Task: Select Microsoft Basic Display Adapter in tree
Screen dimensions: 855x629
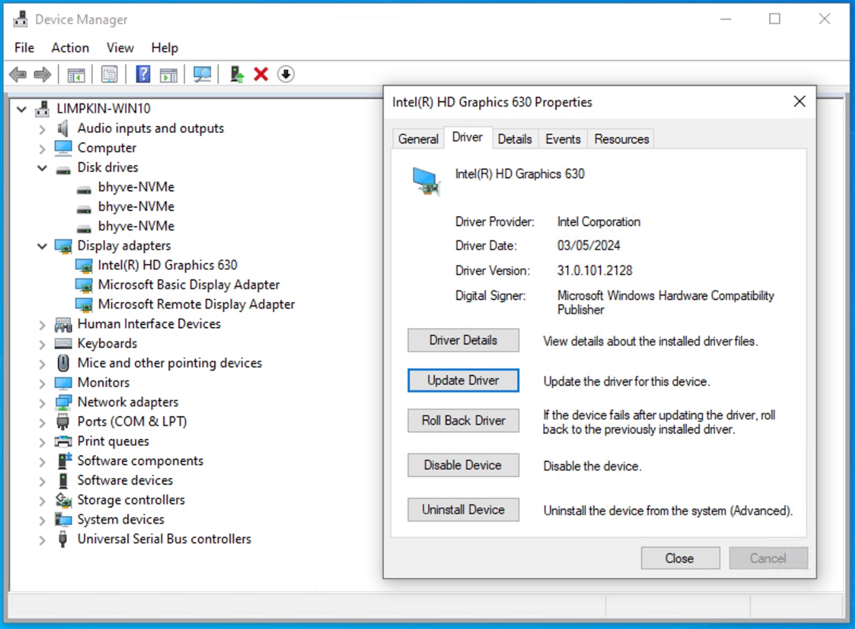Action: tap(189, 285)
